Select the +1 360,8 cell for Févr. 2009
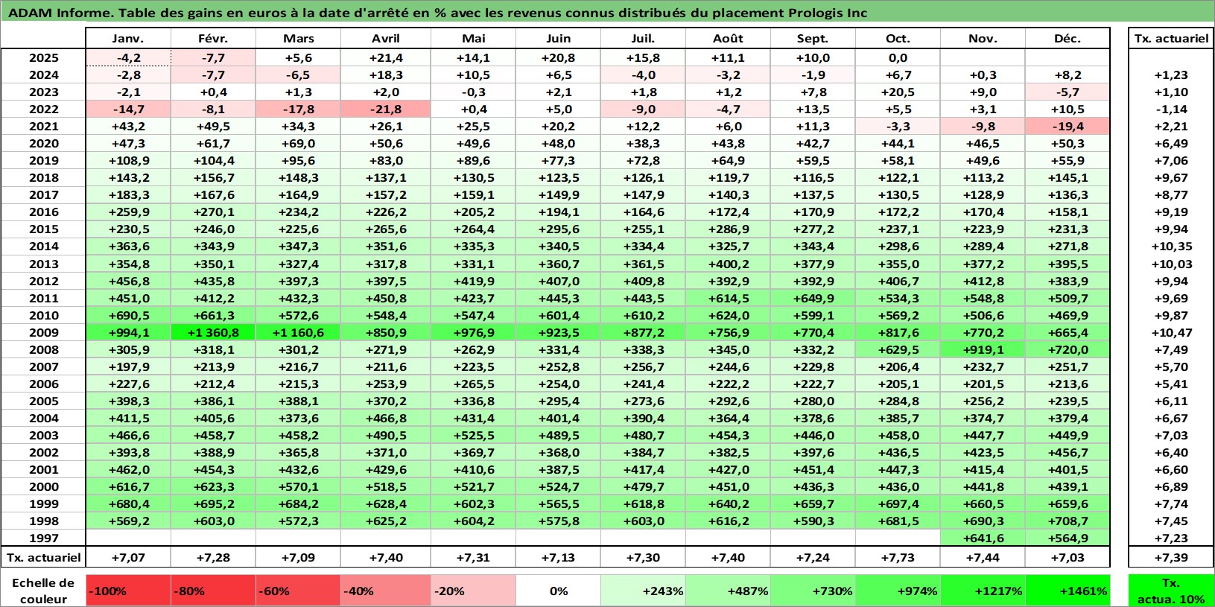Viewport: 1215px width, 607px height. tap(214, 333)
